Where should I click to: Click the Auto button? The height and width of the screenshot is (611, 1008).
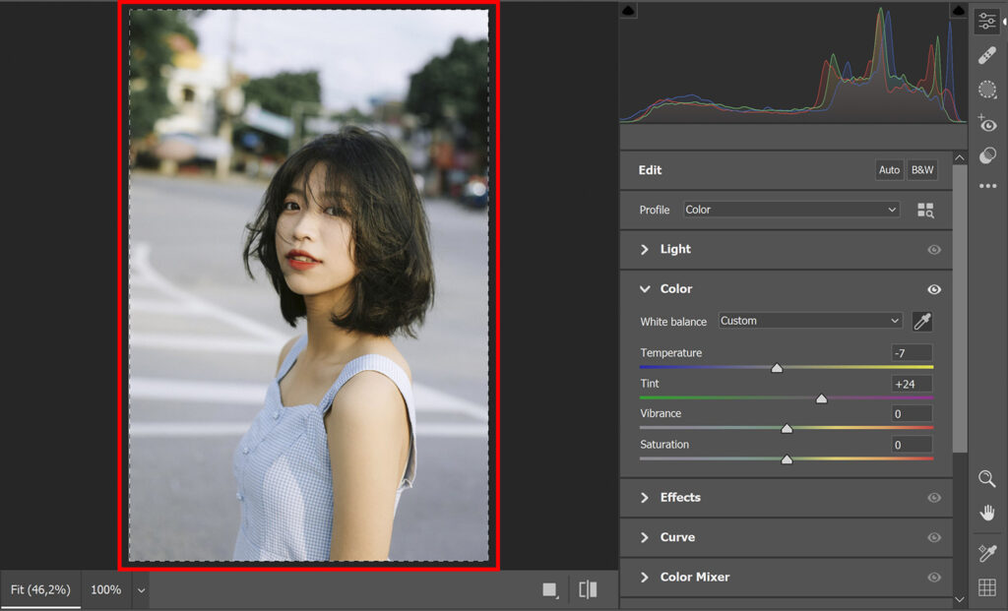click(889, 169)
